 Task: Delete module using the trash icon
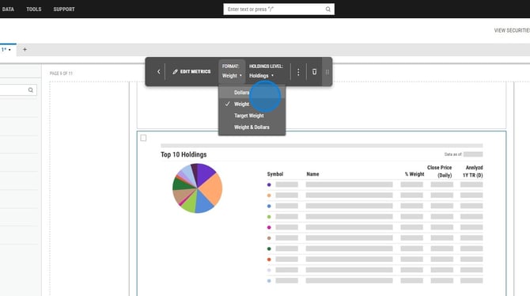point(314,72)
